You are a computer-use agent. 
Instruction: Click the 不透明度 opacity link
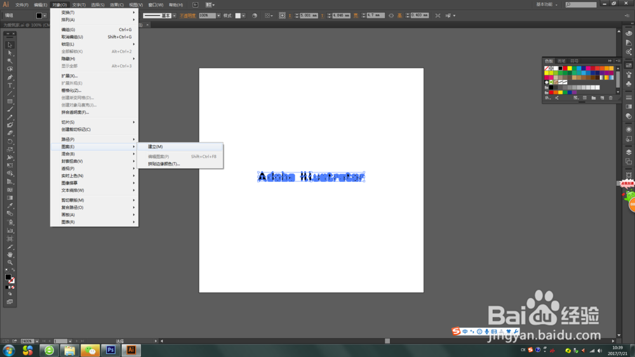(x=187, y=16)
